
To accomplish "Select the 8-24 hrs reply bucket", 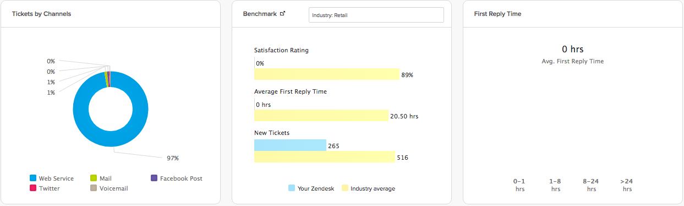I will [591, 185].
